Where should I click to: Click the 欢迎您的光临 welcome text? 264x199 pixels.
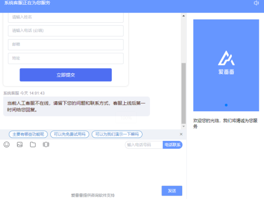[225, 124]
